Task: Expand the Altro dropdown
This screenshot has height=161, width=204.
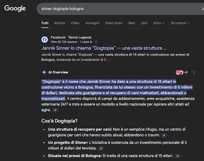Action: [x=159, y=23]
